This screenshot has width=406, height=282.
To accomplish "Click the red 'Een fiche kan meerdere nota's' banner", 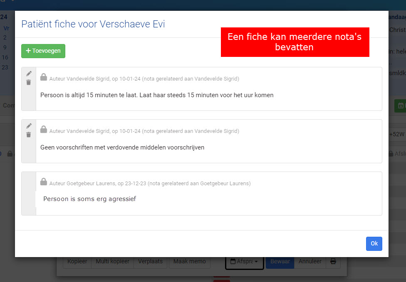I will [295, 42].
